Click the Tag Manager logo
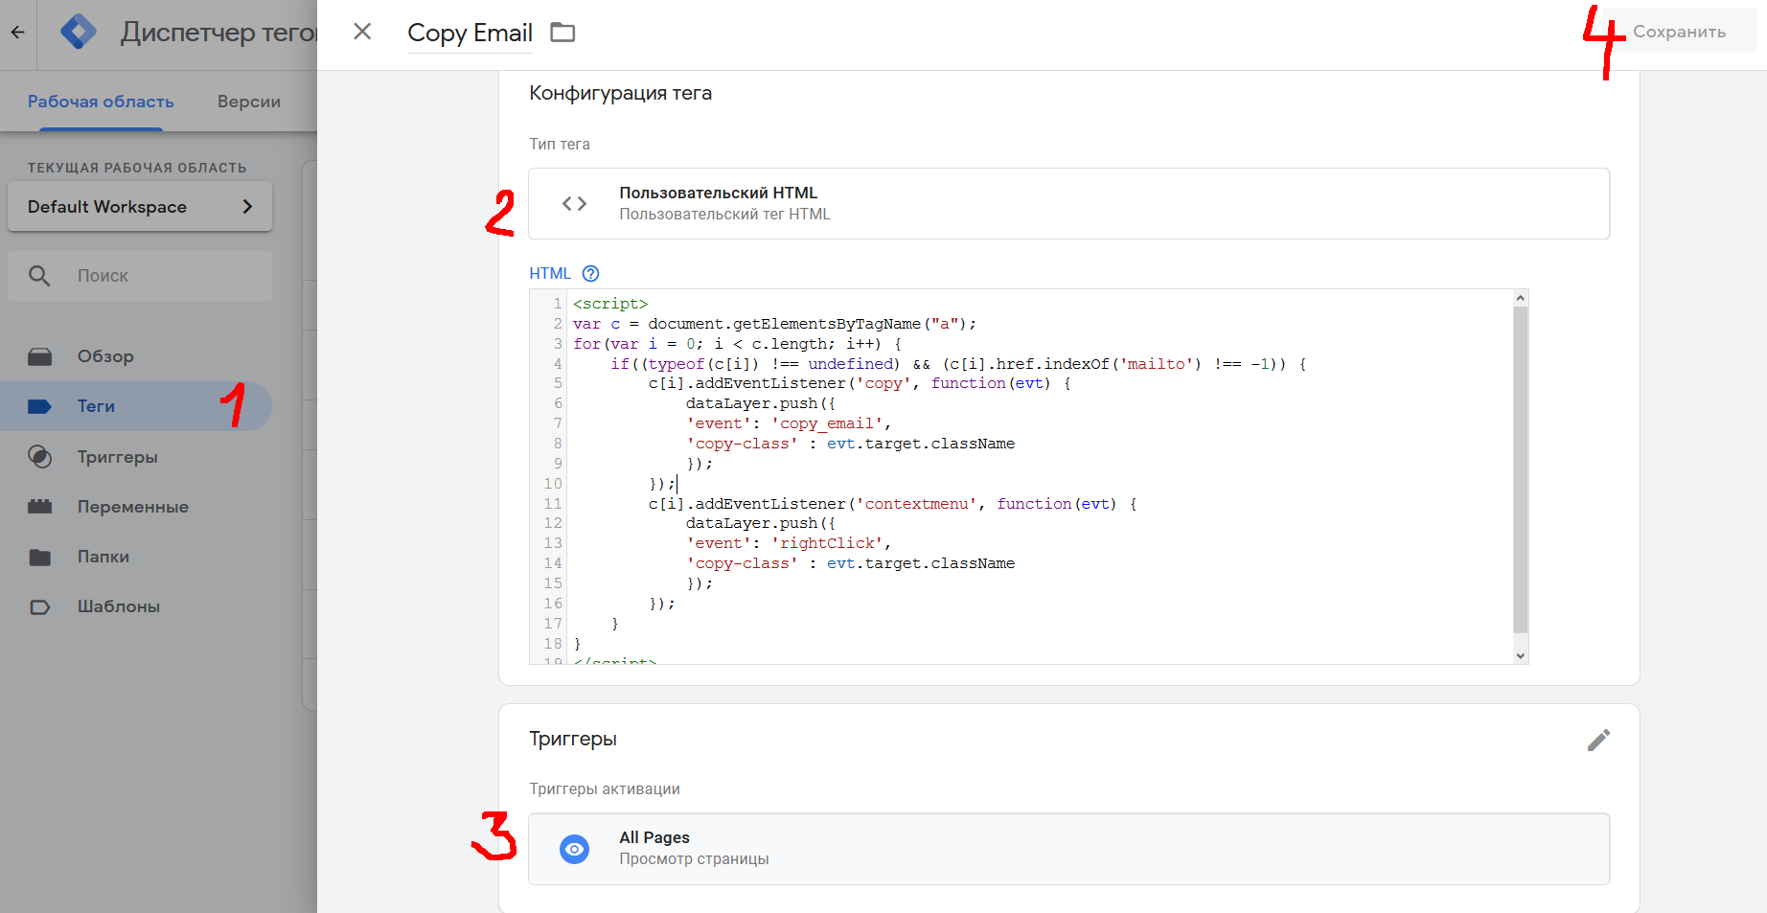Viewport: 1767px width, 913px height. [x=78, y=33]
